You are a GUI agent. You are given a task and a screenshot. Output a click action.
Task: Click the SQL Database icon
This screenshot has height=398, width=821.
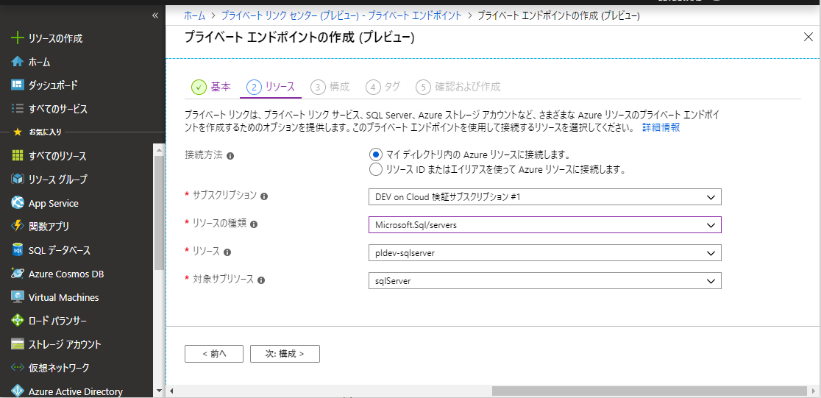[18, 250]
